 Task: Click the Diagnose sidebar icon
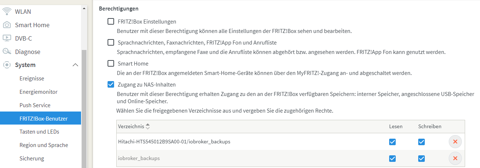coord(7,52)
